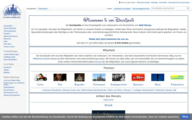
Task: Open Hilfe in the sidebar
Action: [5, 41]
